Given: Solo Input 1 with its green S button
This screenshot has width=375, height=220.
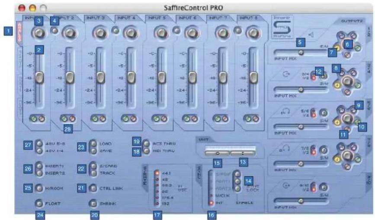Looking at the screenshot, I should pos(34,118).
